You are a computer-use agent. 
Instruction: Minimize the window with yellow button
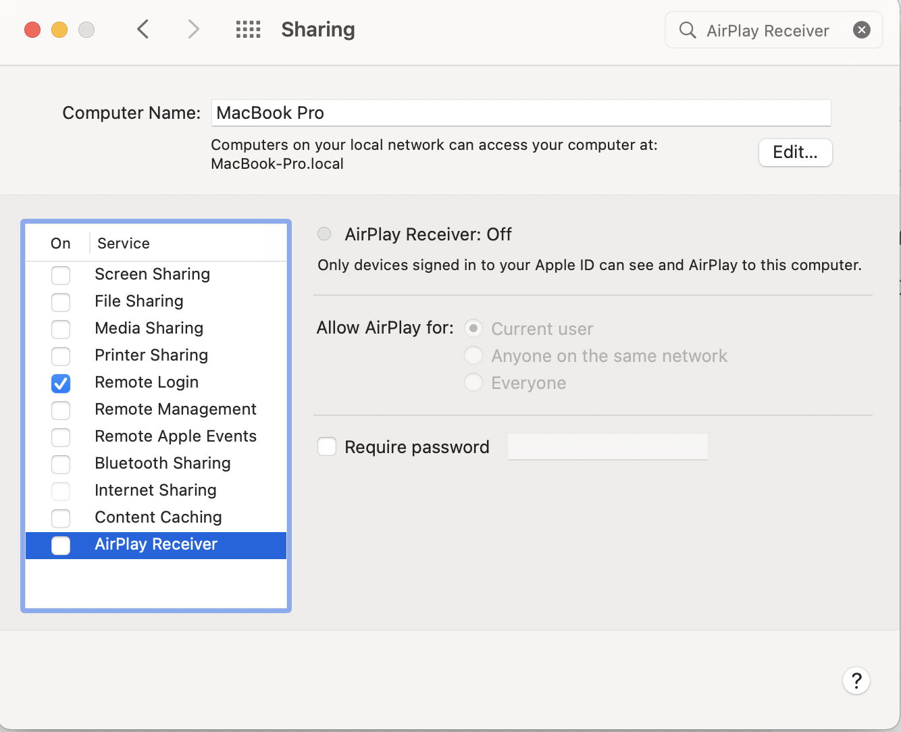(x=59, y=30)
